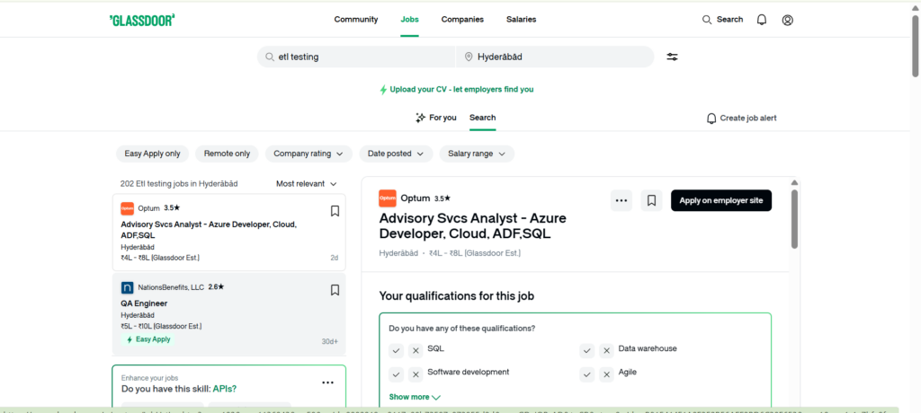
Task: Save the QA Engineer job with bookmark icon
Action: click(x=335, y=290)
